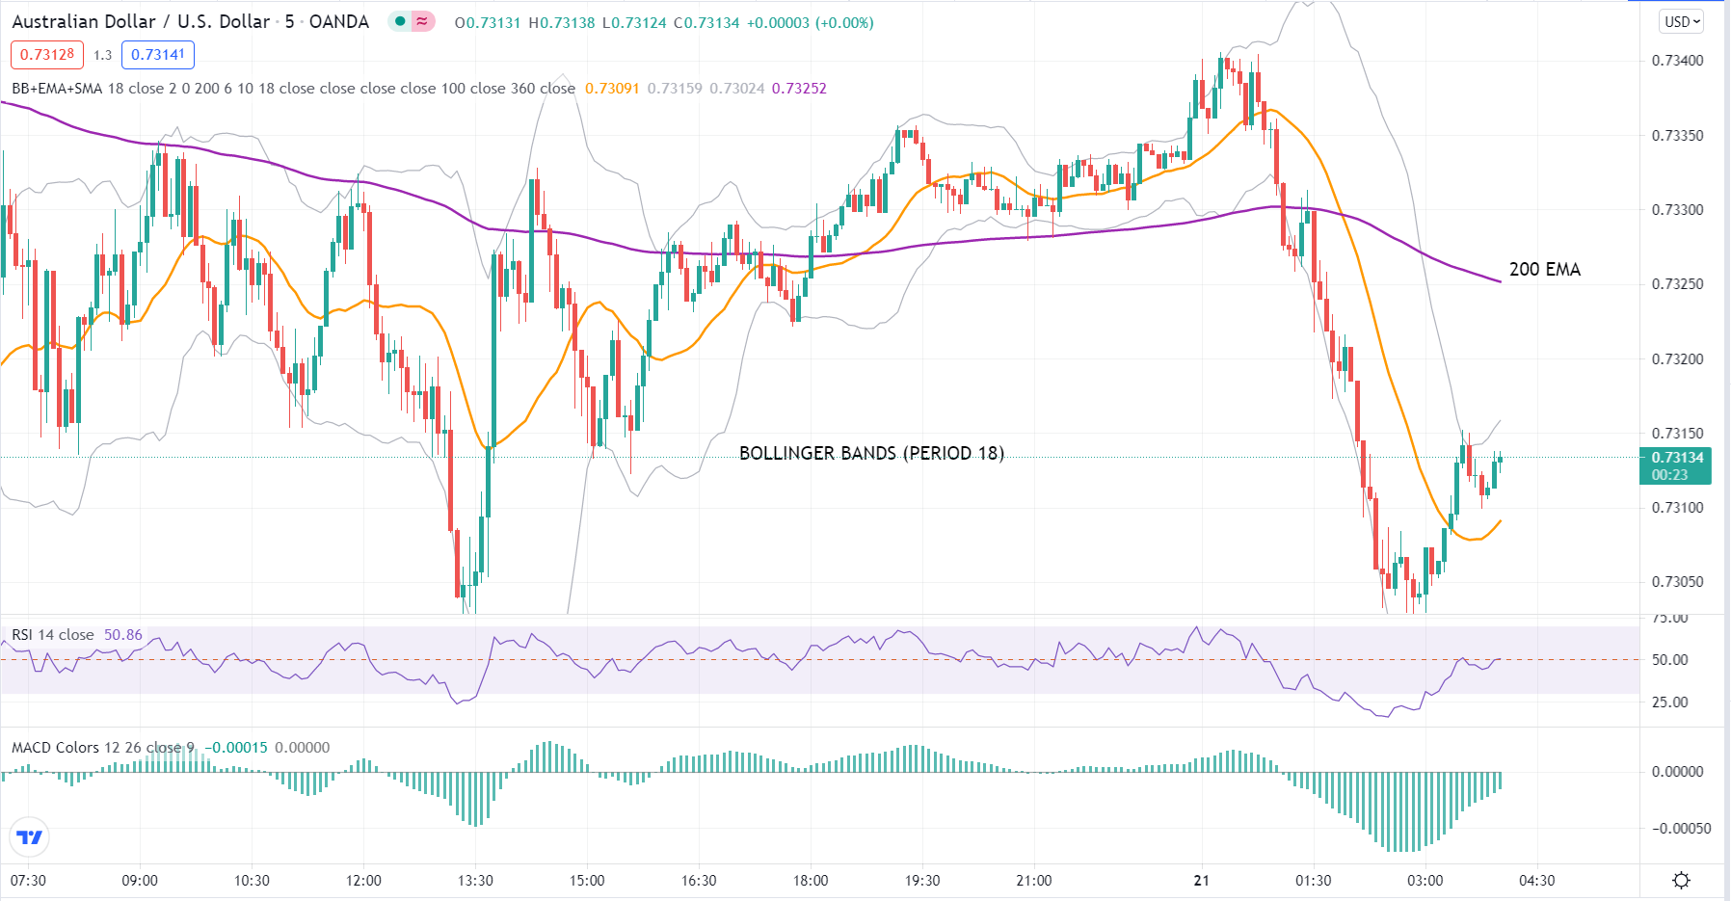Click the 0.73350 price scale label
The width and height of the screenshot is (1731, 901).
(1677, 136)
